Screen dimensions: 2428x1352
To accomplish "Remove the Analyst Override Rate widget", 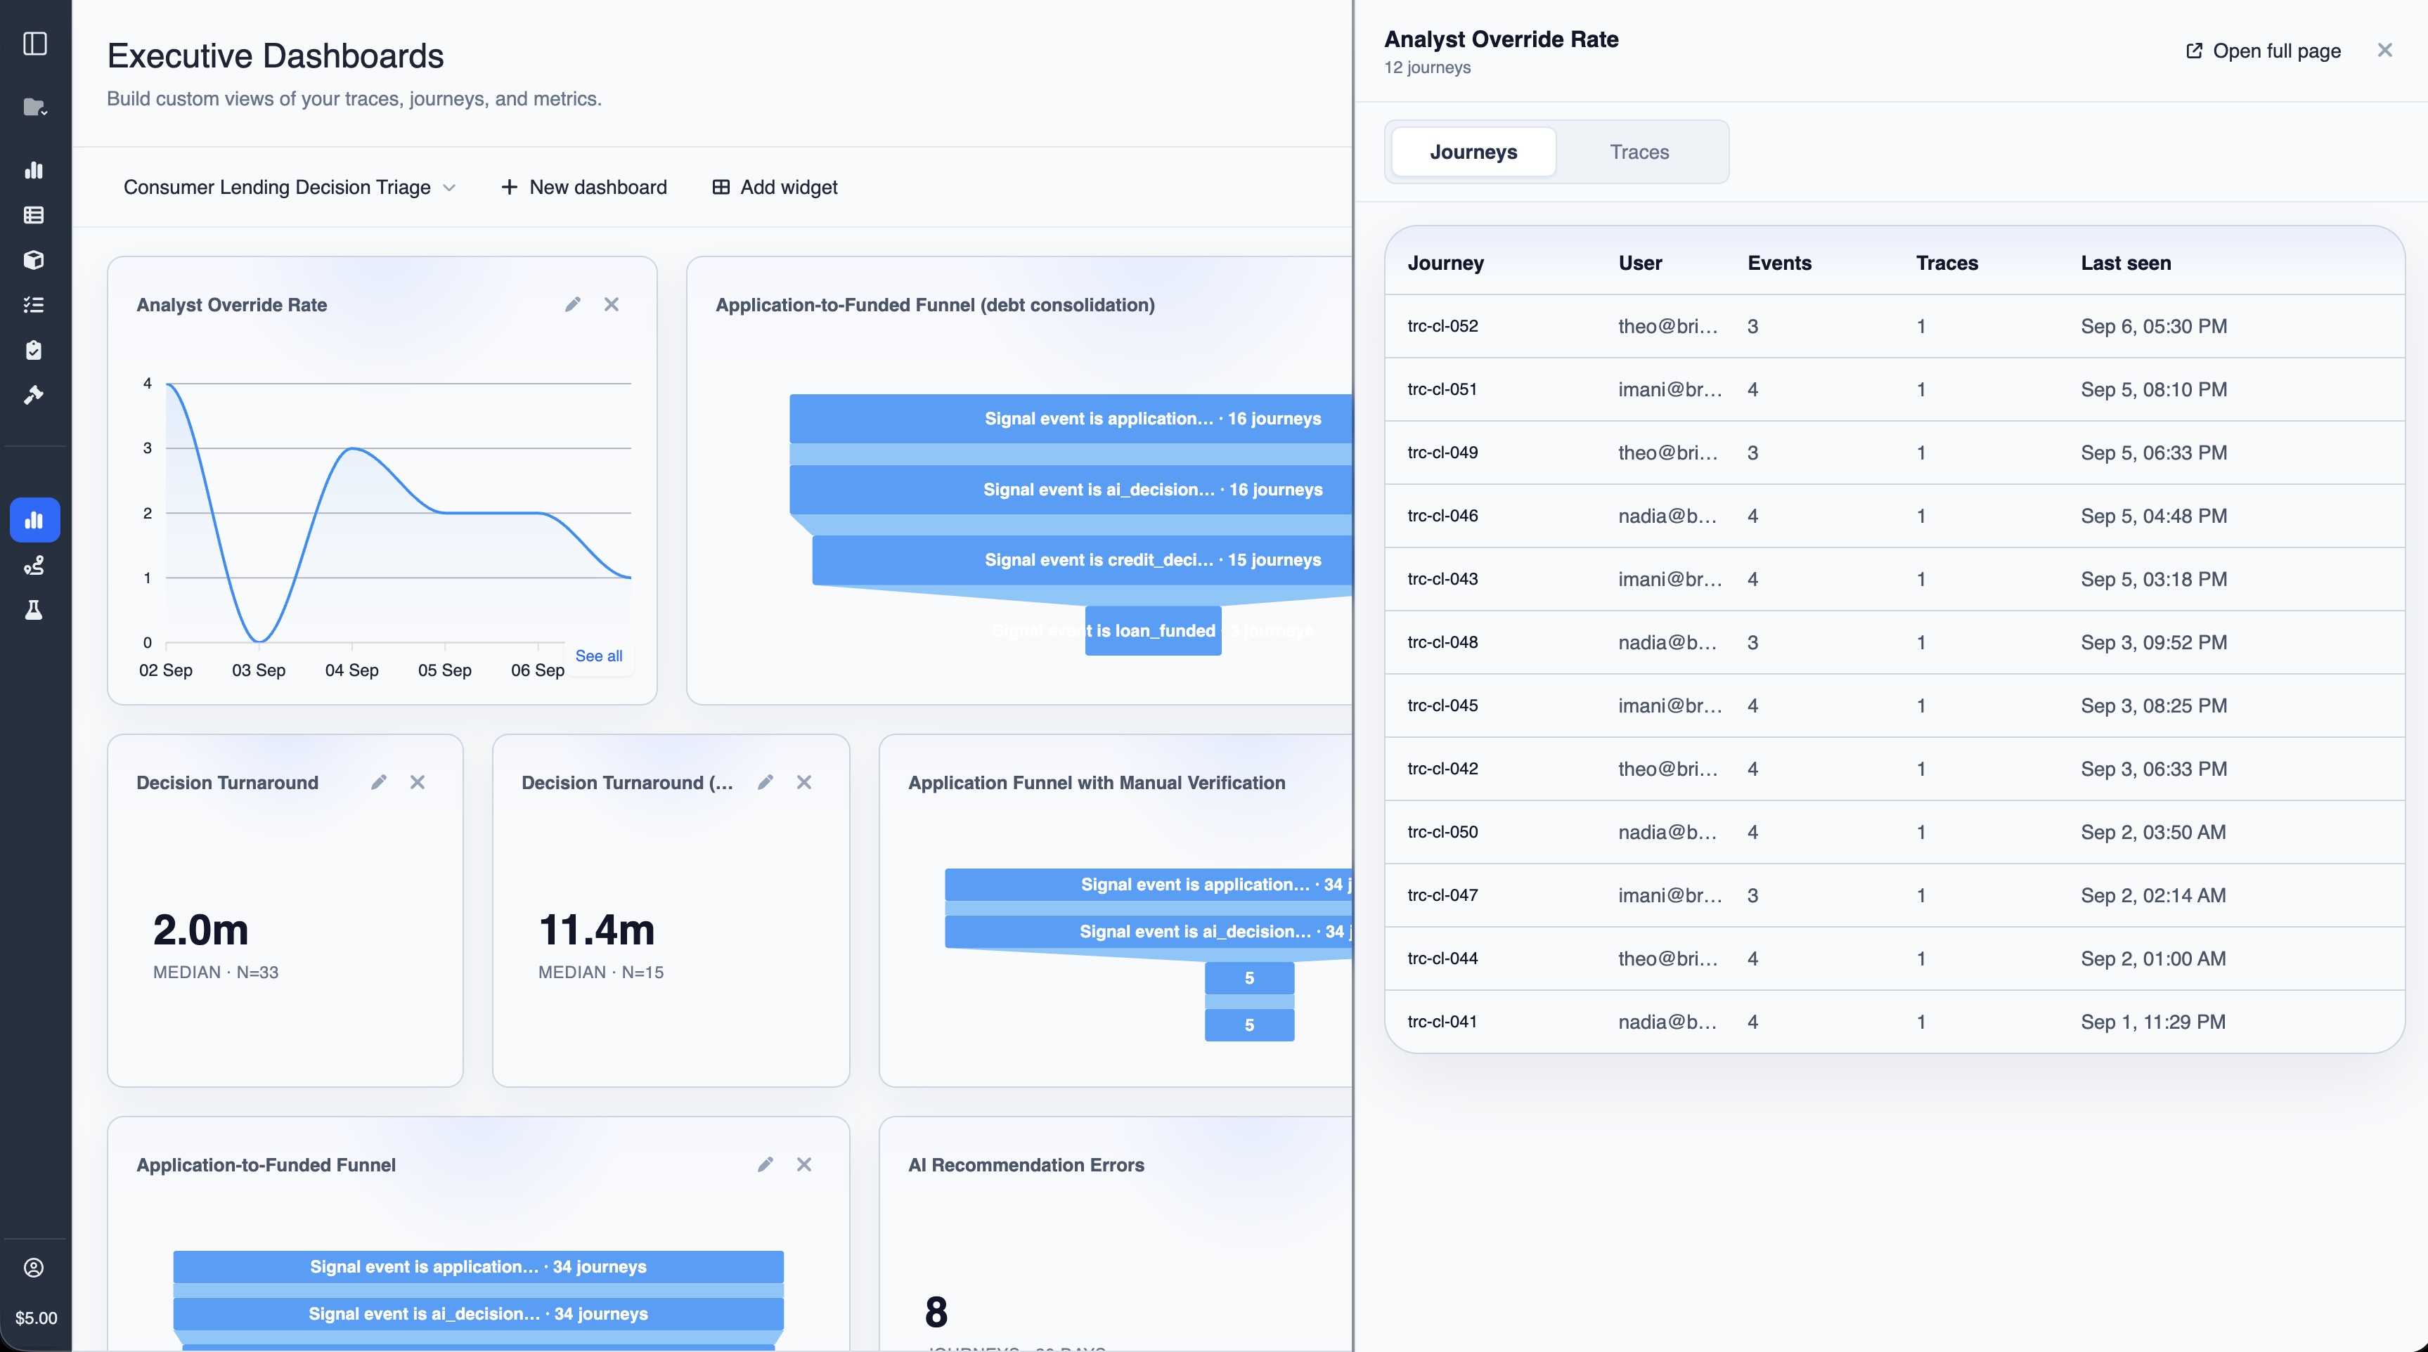I will (612, 304).
